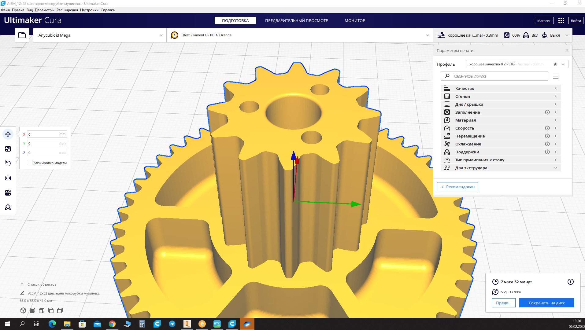Open the Best Filament material dropdown
Screen dimensions: 585x330
[300, 35]
